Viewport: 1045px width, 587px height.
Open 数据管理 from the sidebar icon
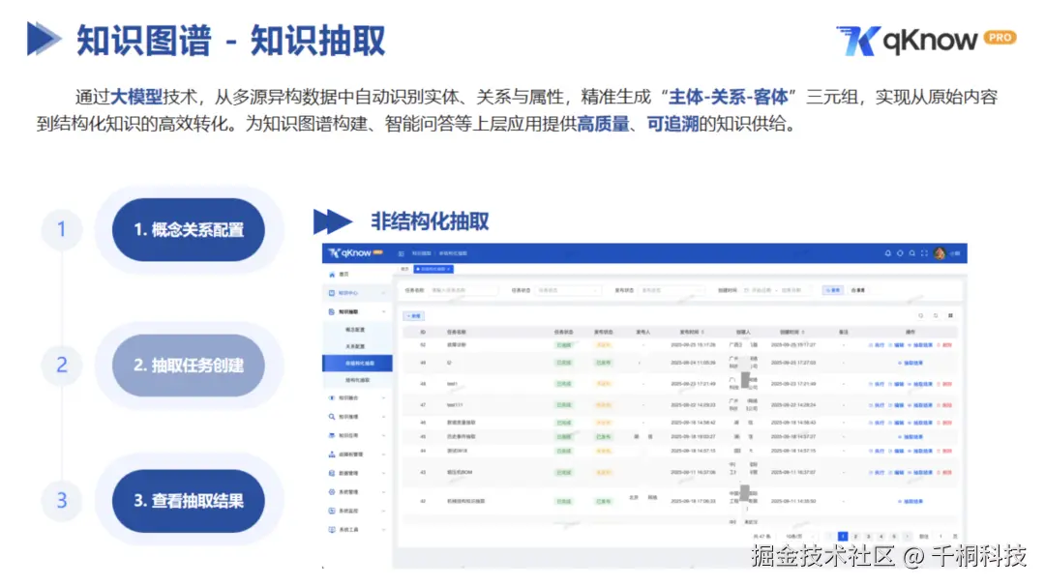pyautogui.click(x=330, y=471)
